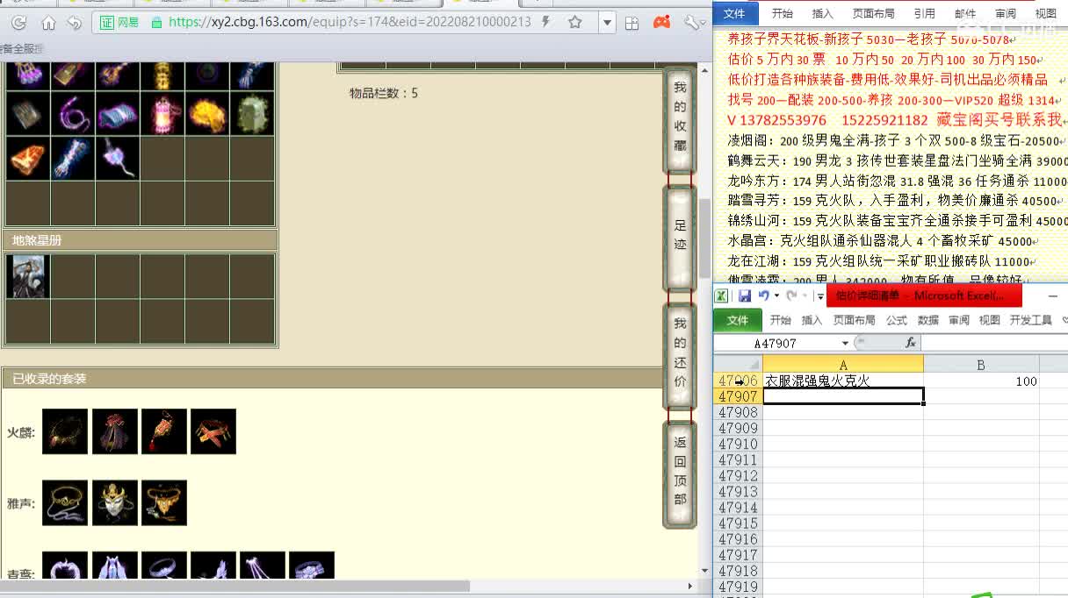Screen dimensions: 1068x598
Task: Click the Excel redo arrow icon
Action: (x=791, y=295)
